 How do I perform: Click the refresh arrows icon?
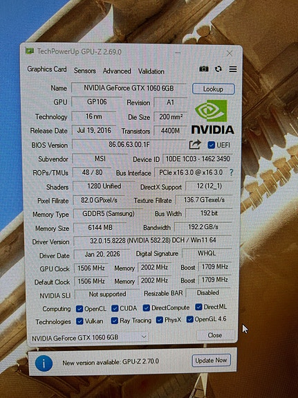tap(218, 69)
